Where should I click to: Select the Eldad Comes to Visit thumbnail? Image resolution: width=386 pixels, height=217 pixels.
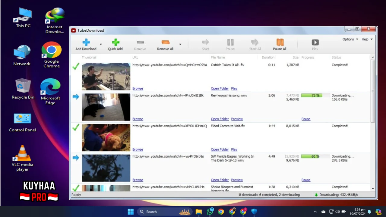(x=106, y=137)
